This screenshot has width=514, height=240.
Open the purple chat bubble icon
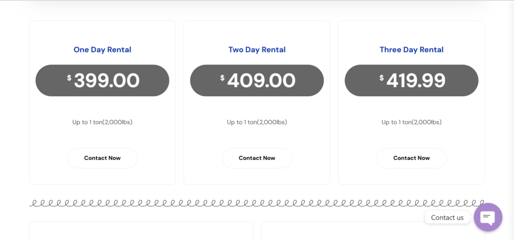point(488,217)
